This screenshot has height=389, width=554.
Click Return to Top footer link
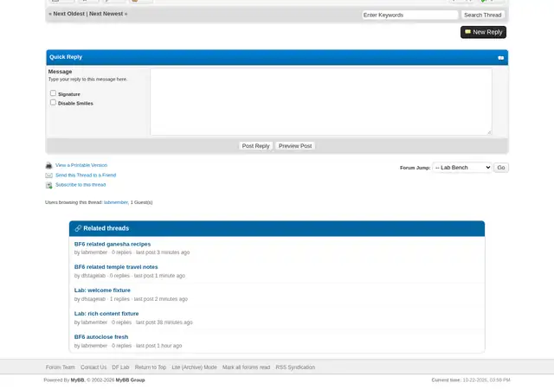(151, 367)
